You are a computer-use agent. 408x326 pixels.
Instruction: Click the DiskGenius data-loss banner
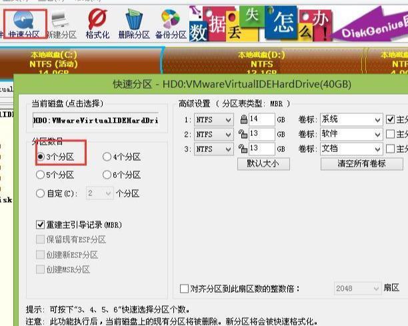(299, 24)
